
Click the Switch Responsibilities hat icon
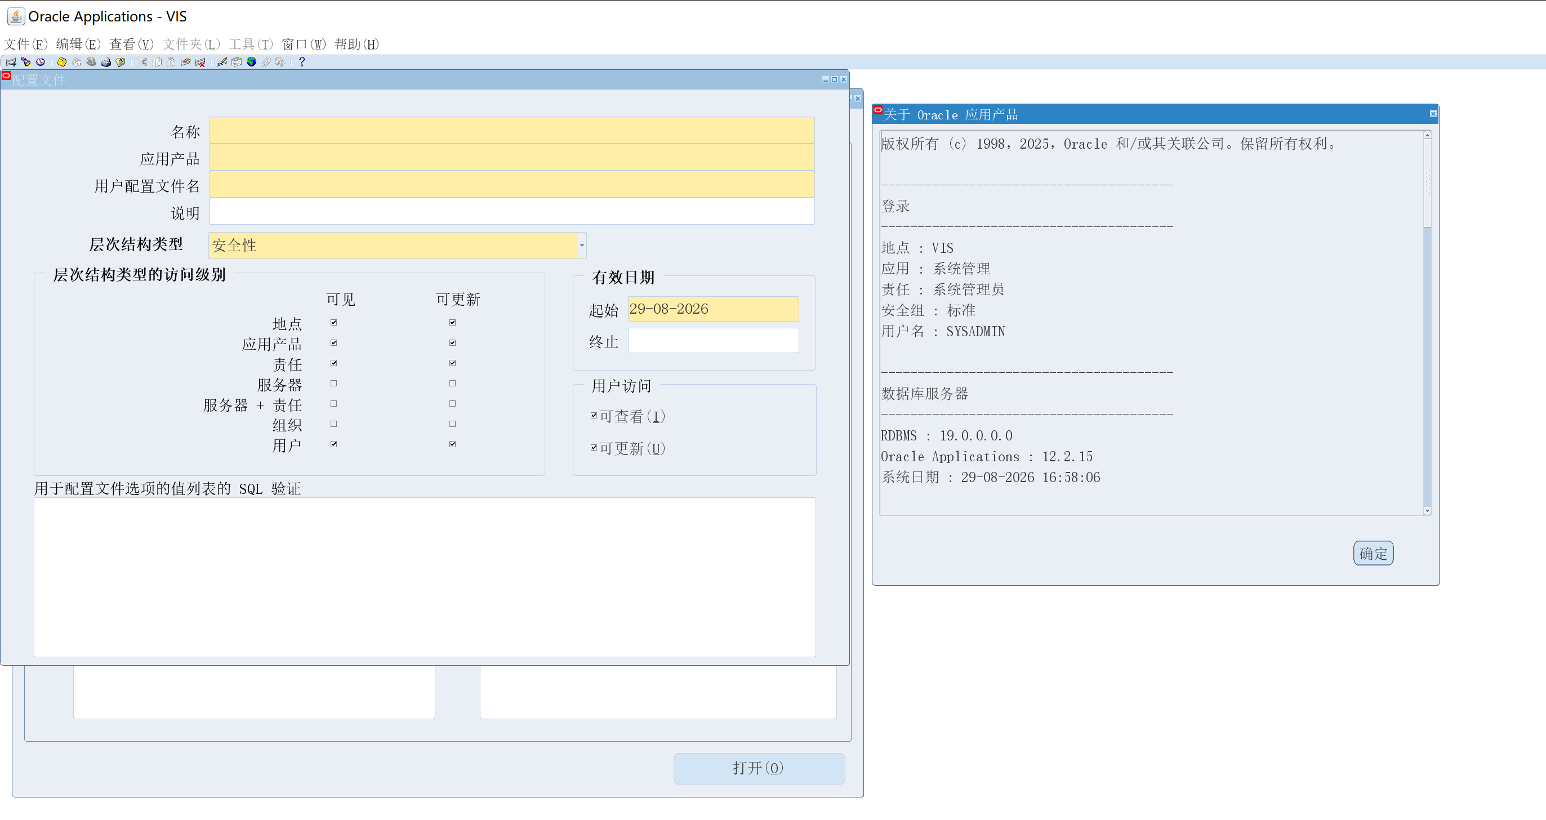(x=91, y=62)
